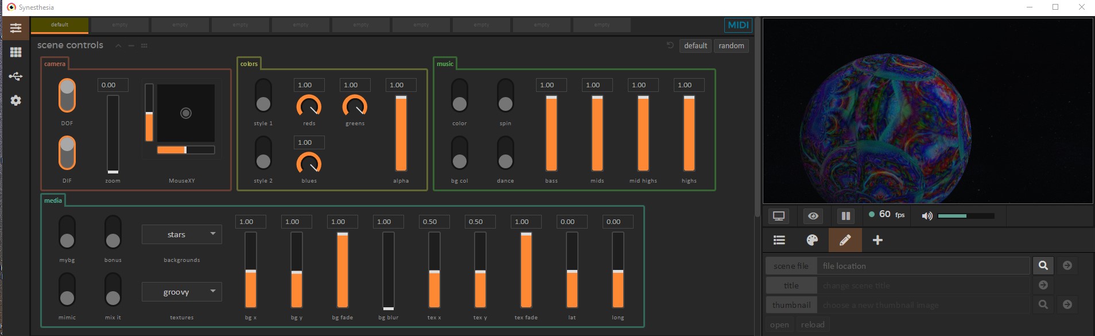The height and width of the screenshot is (336, 1095).
Task: Open the groovy textures dropdown
Action: click(181, 292)
